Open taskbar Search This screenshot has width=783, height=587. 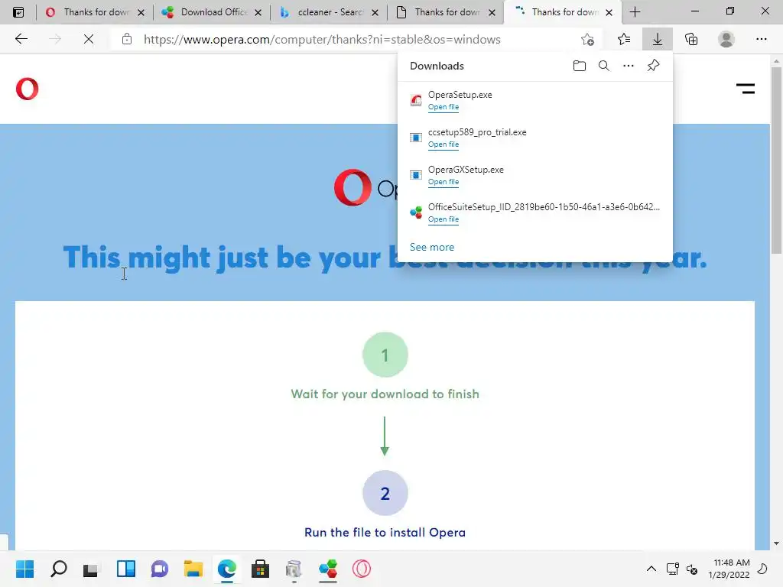coord(58,569)
